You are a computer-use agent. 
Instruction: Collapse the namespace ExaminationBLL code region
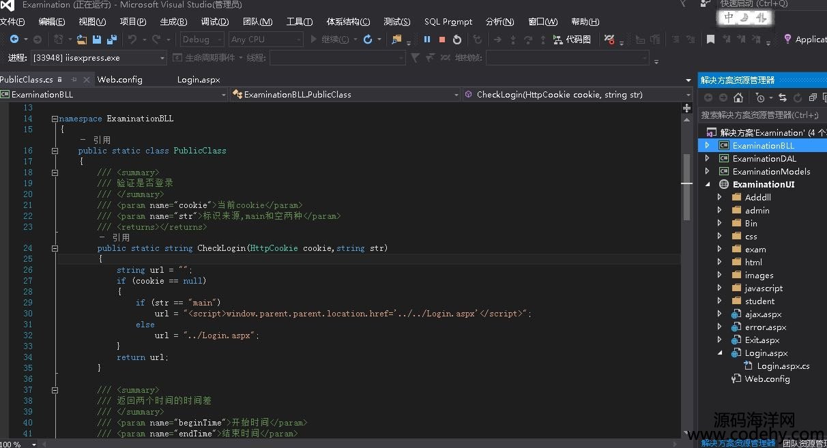(55, 119)
